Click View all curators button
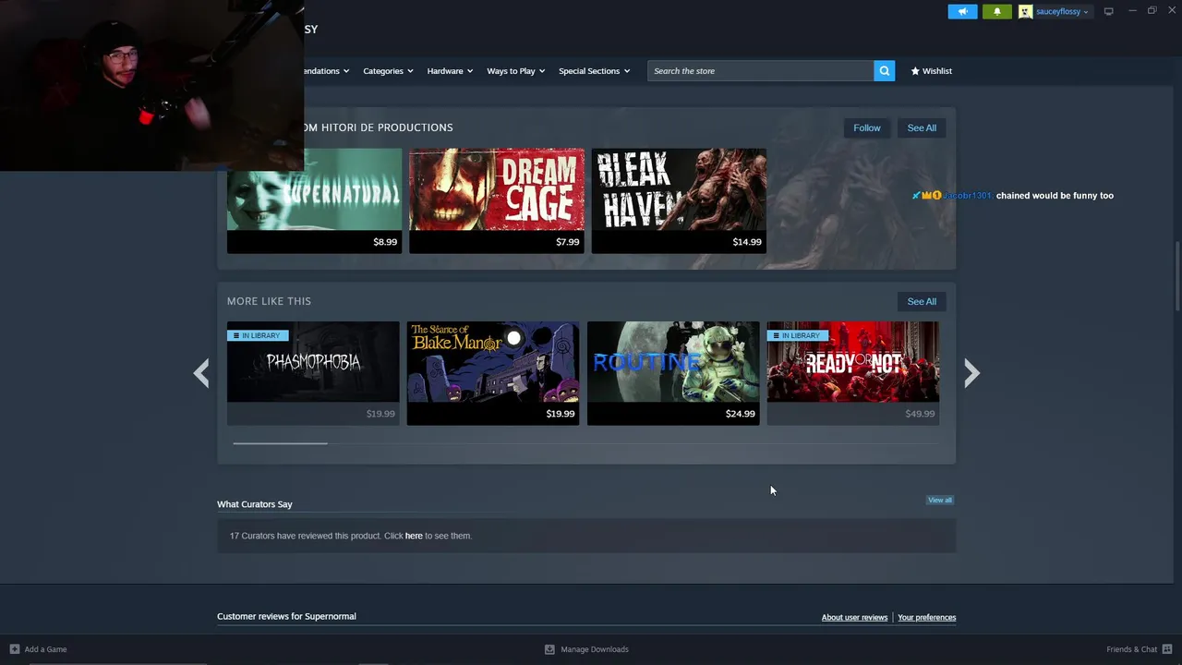 pyautogui.click(x=940, y=500)
